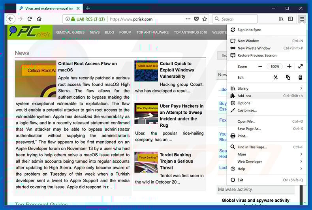Paste using clipboard icon
The width and height of the screenshot is (312, 210).
(x=300, y=77)
